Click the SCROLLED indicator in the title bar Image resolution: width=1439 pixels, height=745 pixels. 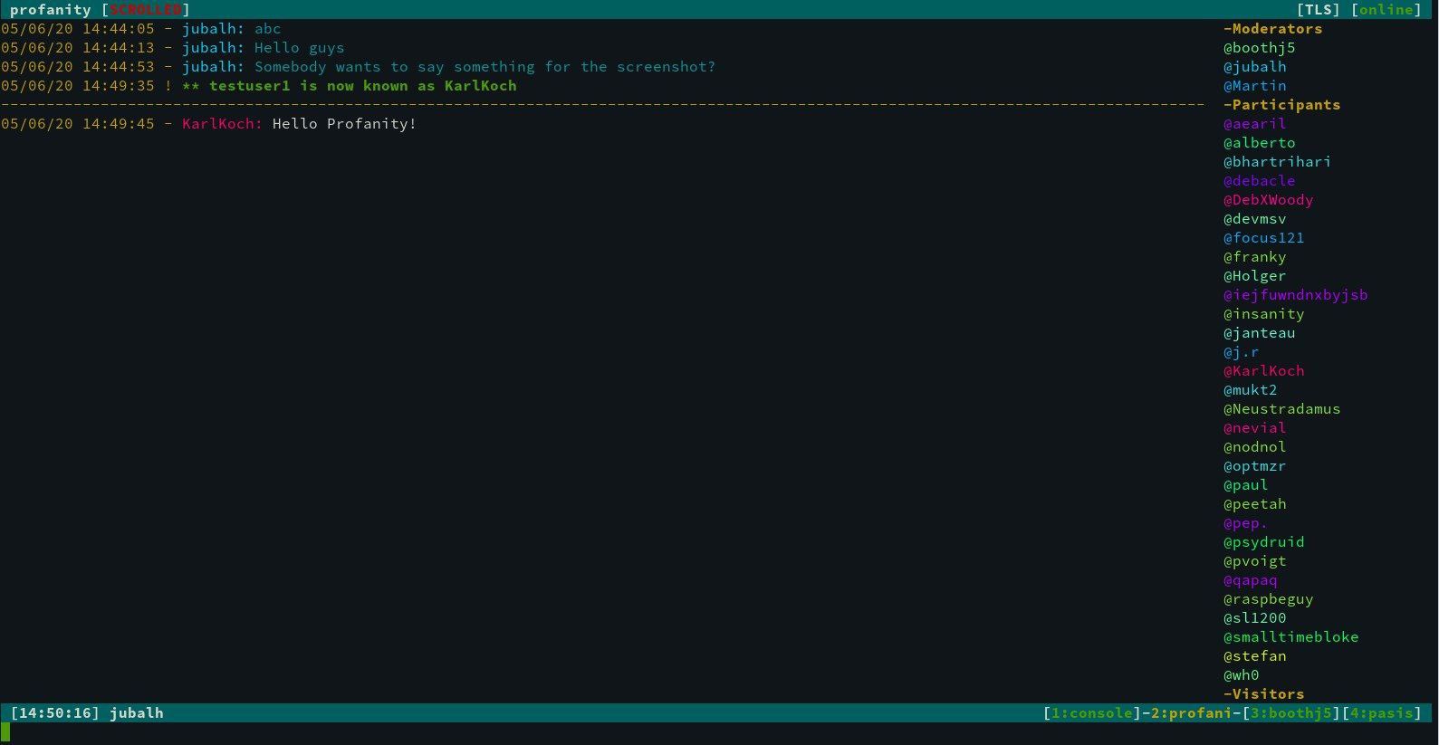[146, 10]
